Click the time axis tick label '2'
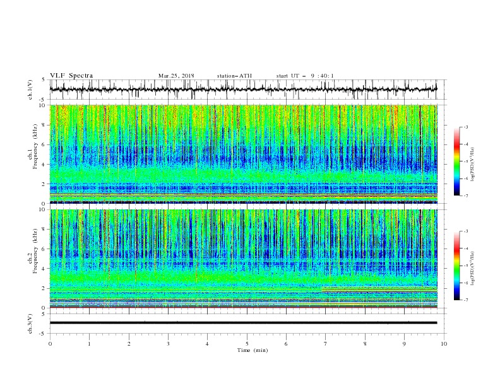 click(x=129, y=344)
